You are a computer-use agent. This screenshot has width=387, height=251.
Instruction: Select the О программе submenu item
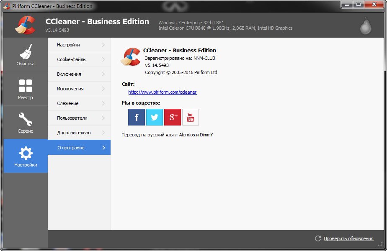tap(79, 147)
